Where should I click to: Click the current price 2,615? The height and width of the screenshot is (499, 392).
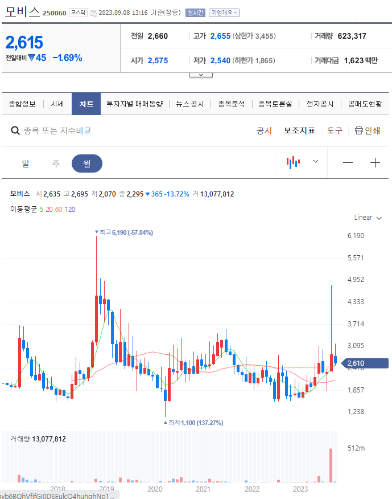pos(24,42)
